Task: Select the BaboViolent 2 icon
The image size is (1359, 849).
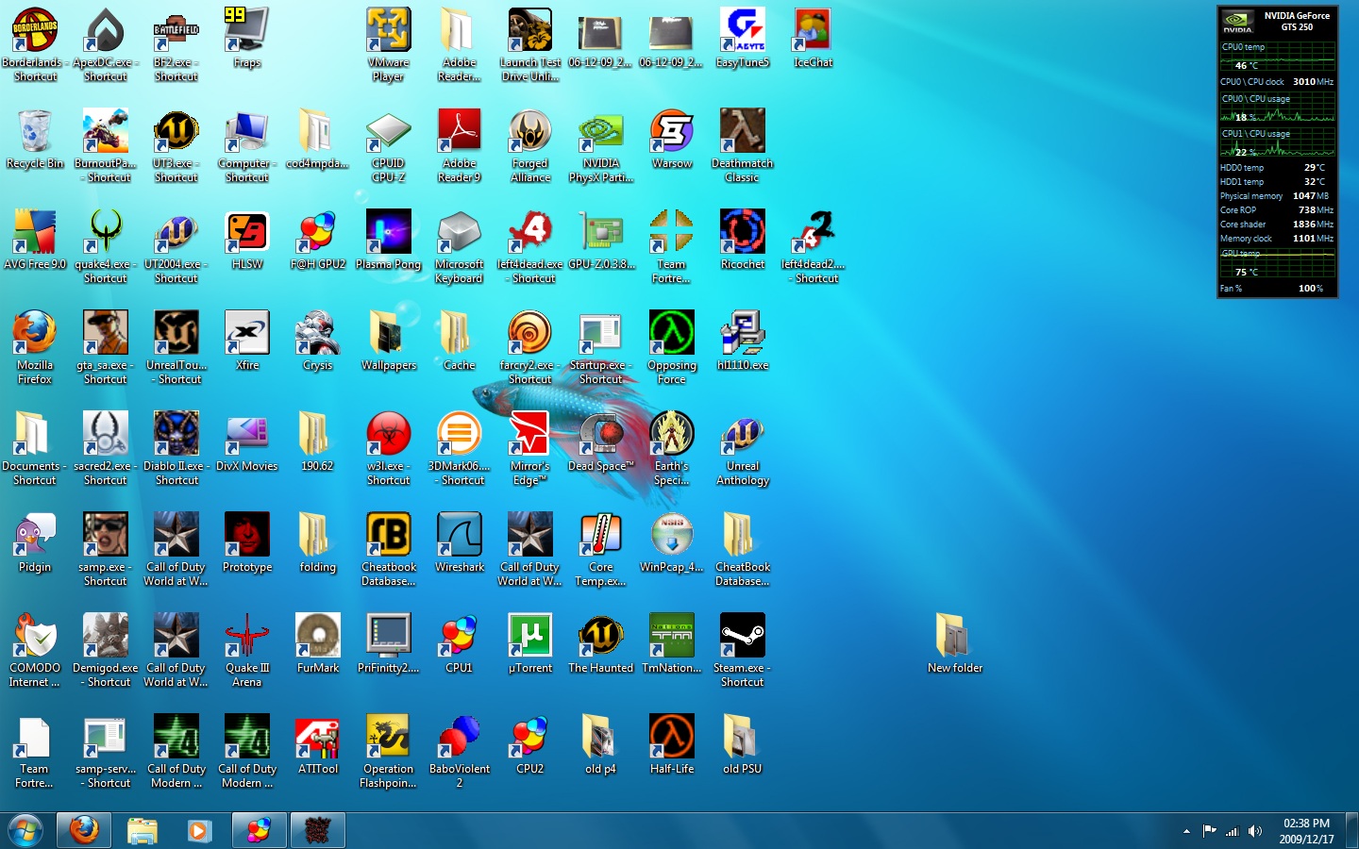Action: pos(460,737)
